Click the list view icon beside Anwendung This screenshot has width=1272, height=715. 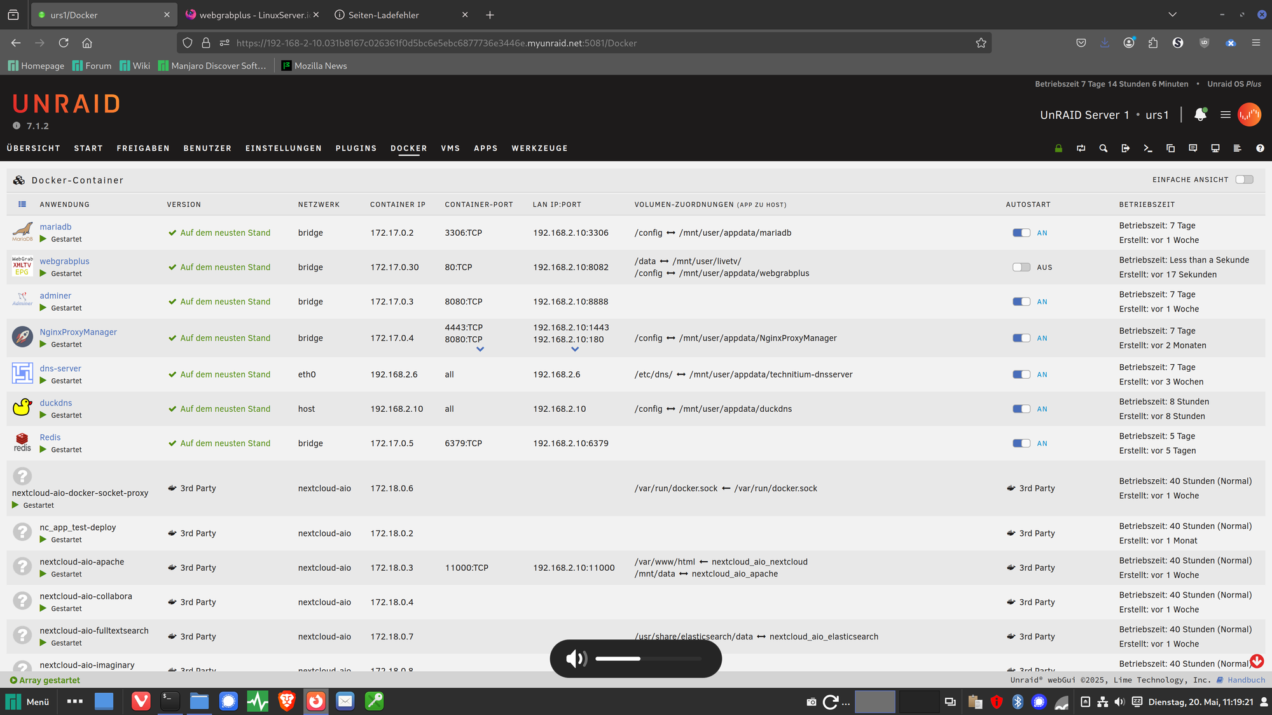pyautogui.click(x=22, y=204)
